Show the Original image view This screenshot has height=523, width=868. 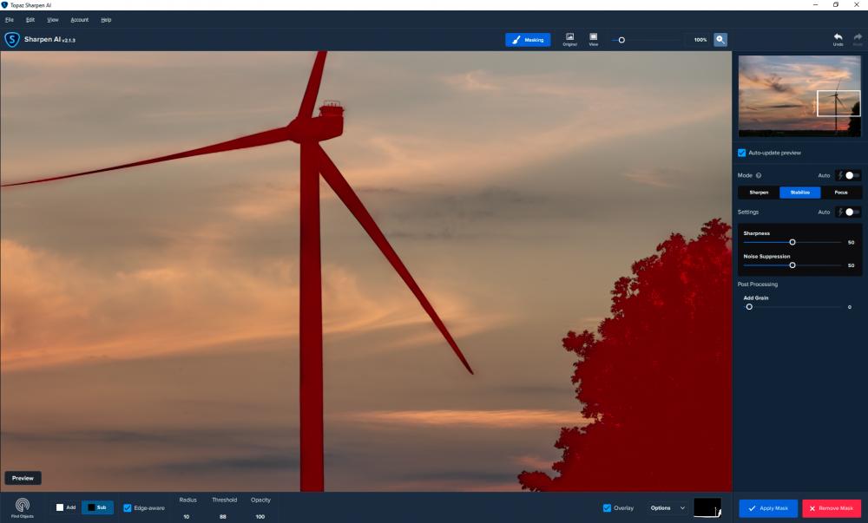[x=569, y=40]
